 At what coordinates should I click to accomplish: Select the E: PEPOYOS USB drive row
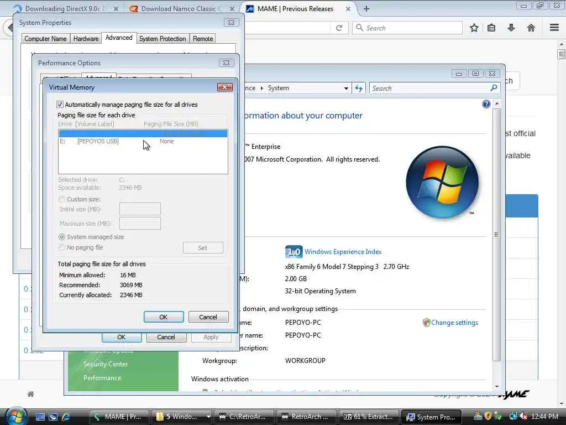click(143, 141)
